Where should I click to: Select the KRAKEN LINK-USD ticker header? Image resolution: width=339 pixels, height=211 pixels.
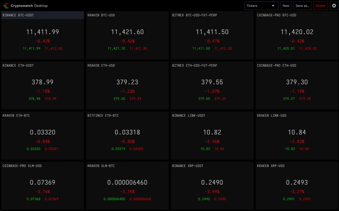pyautogui.click(x=272, y=116)
